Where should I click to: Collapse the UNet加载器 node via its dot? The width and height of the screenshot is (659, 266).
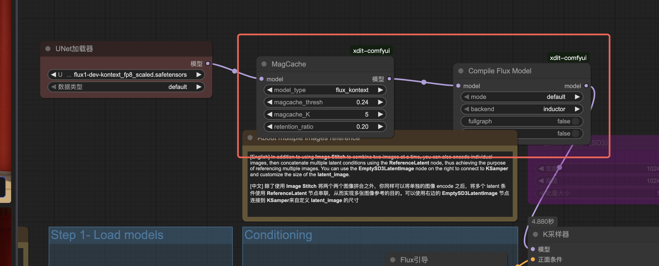(48, 49)
